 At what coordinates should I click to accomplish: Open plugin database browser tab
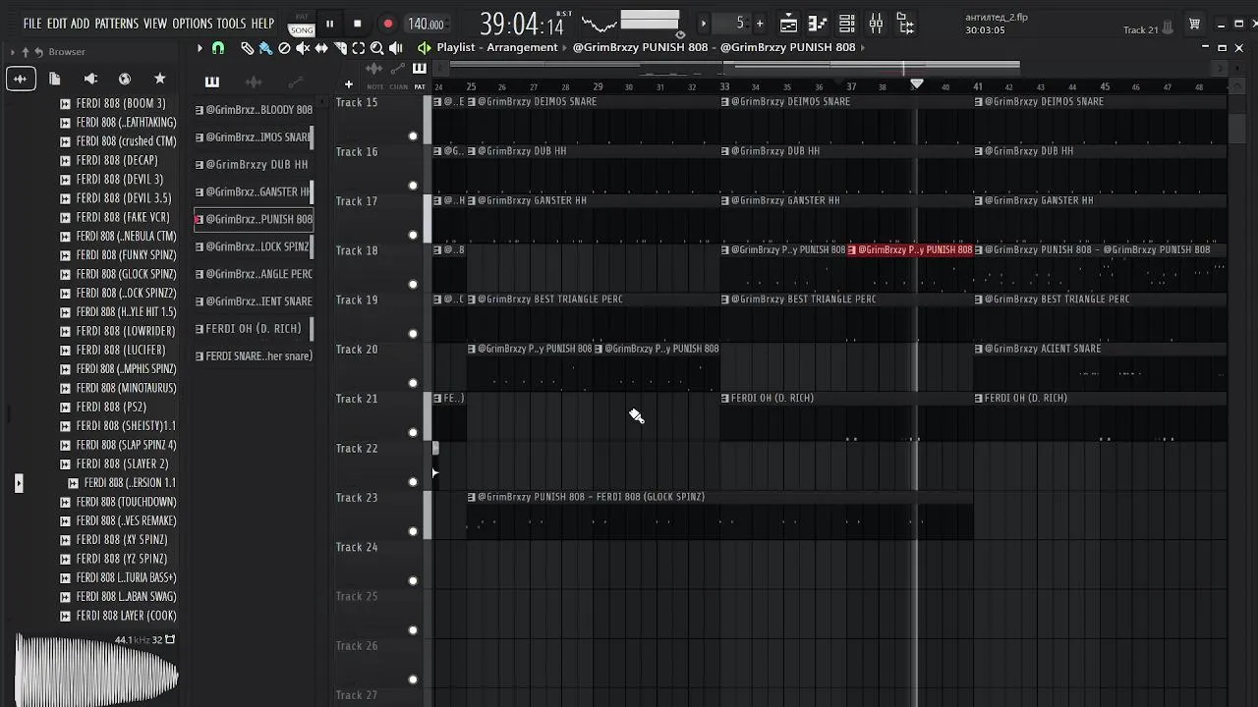90,79
